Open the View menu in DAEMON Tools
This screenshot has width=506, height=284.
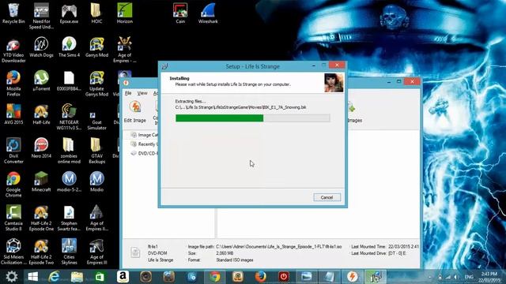tap(142, 93)
